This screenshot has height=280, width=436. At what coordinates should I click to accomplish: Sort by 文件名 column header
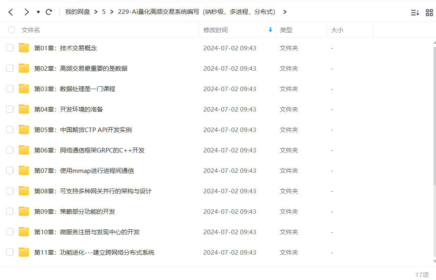[31, 30]
